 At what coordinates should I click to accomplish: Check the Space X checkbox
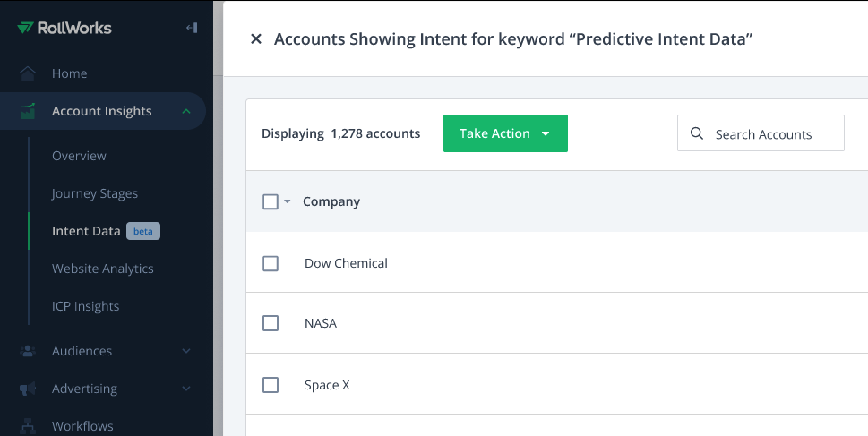click(271, 385)
